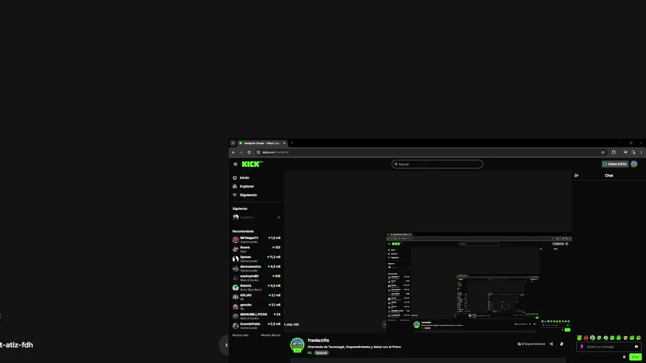Open Explorar in the sidebar
The height and width of the screenshot is (363, 646).
click(x=243, y=186)
